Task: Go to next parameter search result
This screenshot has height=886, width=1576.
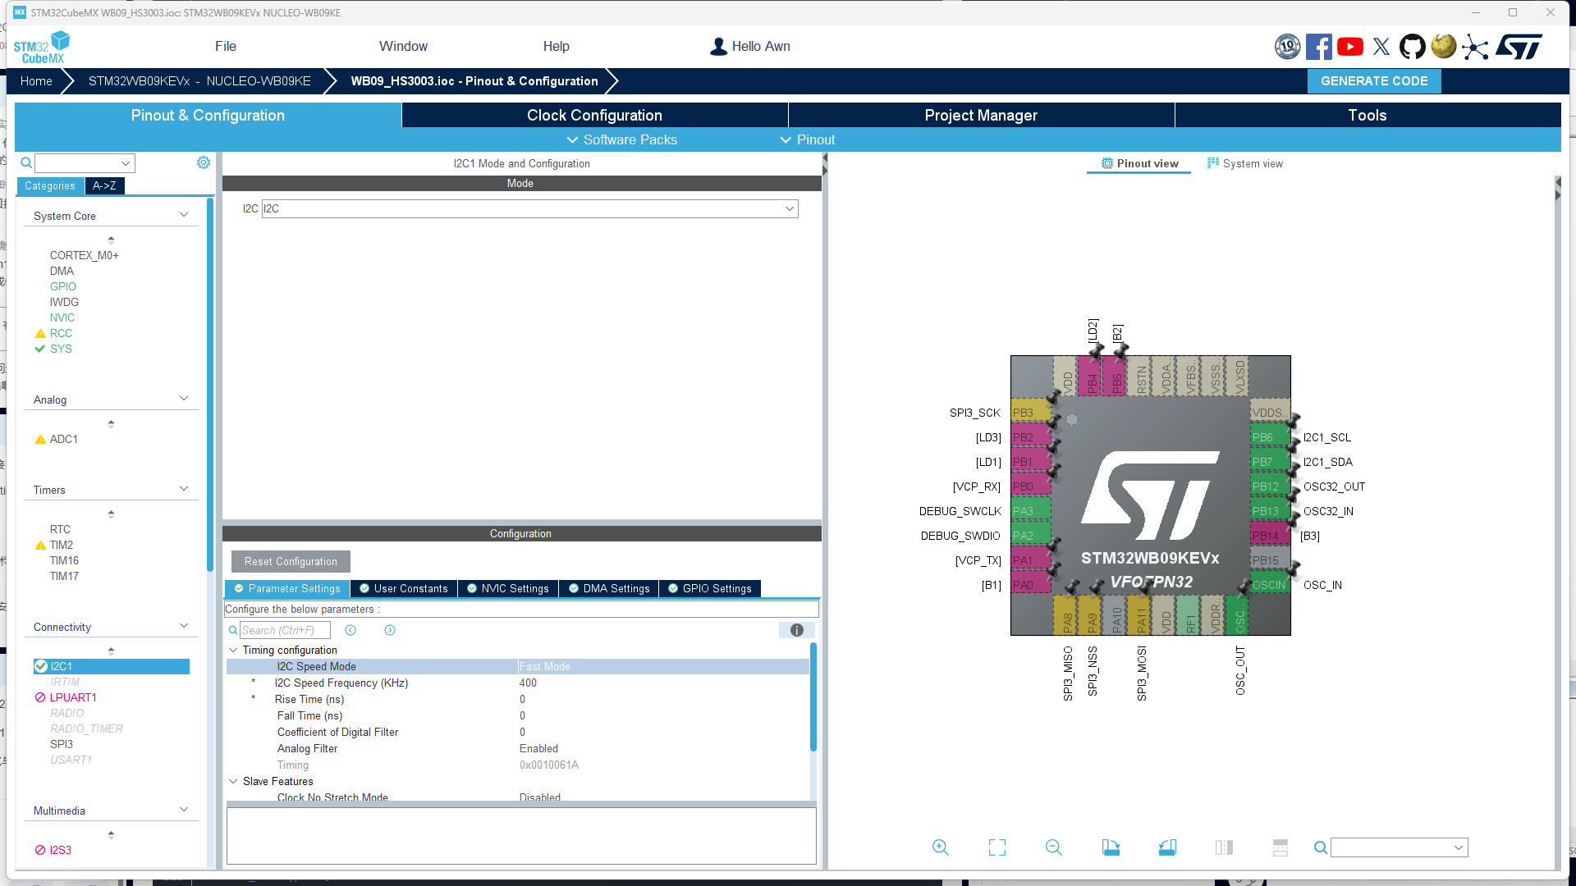Action: 390,630
